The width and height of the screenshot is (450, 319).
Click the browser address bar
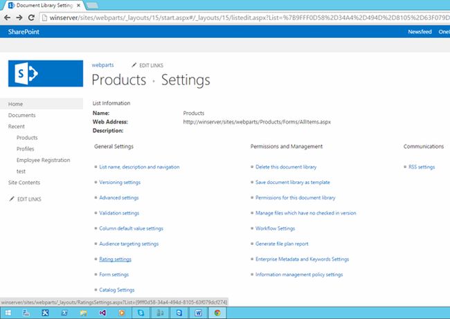(x=244, y=18)
